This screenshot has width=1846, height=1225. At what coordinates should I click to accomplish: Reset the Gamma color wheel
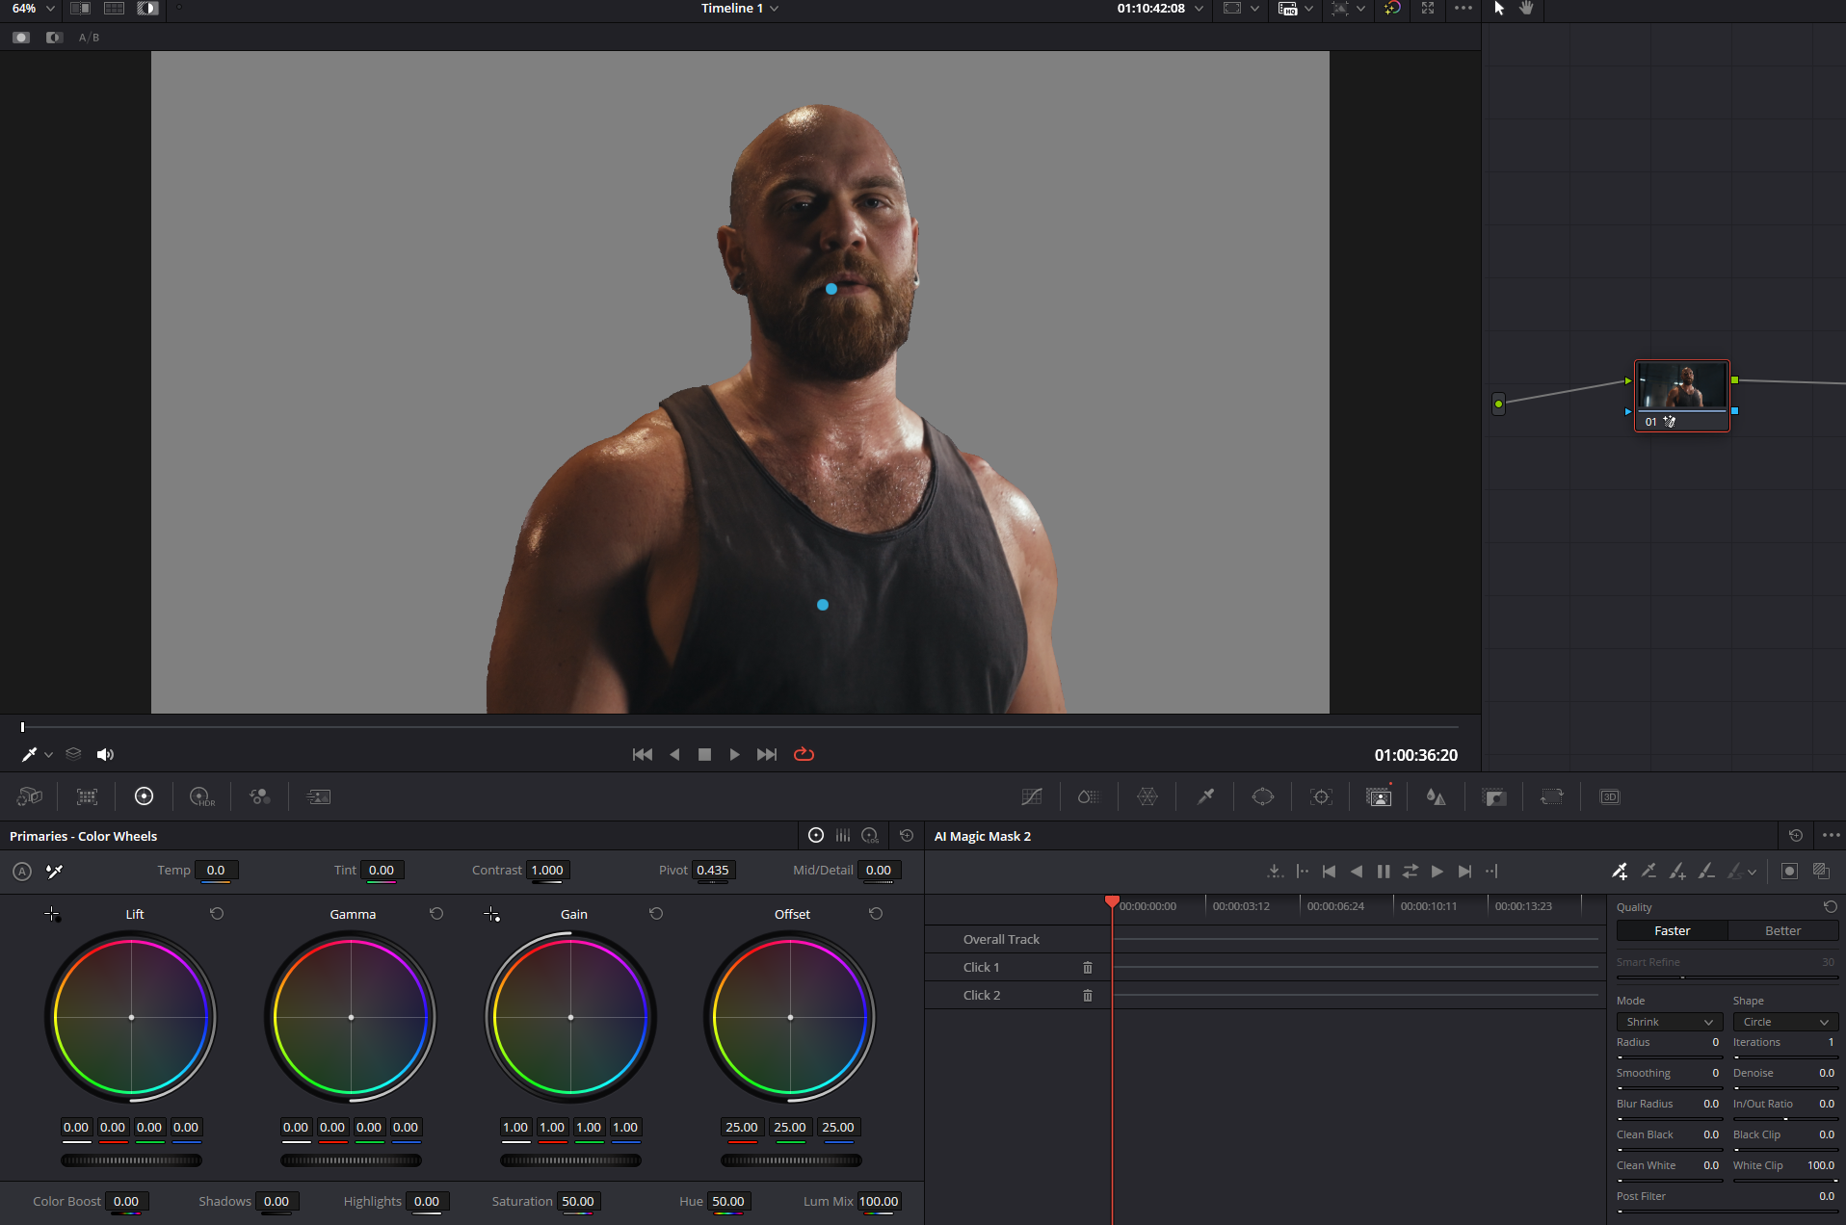(x=436, y=913)
